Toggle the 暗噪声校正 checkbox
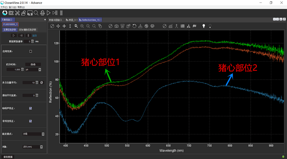287x159 pixels. pyautogui.click(x=31, y=108)
